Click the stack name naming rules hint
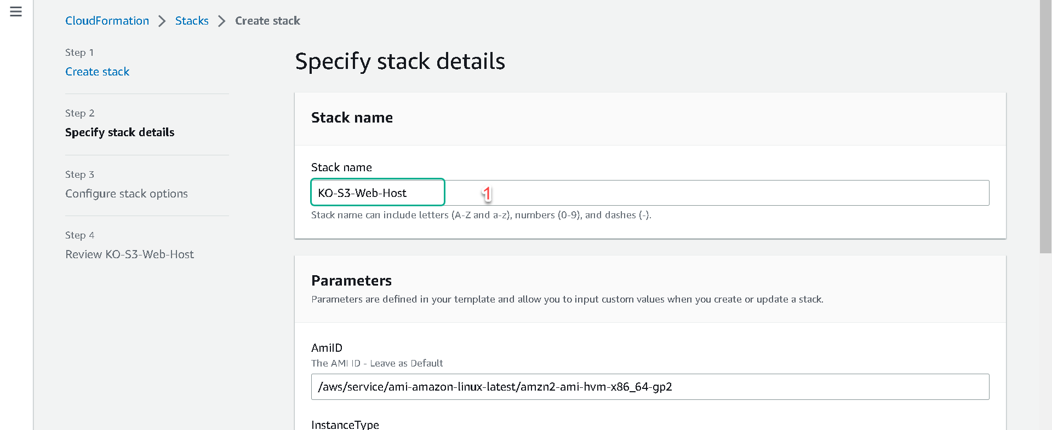This screenshot has width=1052, height=430. pyautogui.click(x=481, y=215)
